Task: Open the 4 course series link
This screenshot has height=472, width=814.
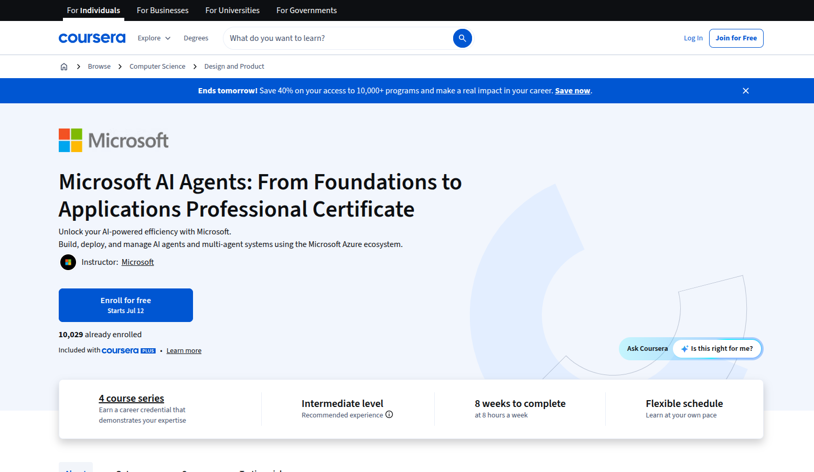Action: [132, 399]
